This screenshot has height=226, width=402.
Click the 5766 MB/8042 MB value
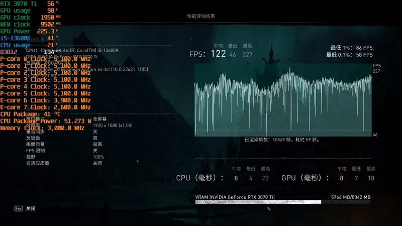click(351, 197)
